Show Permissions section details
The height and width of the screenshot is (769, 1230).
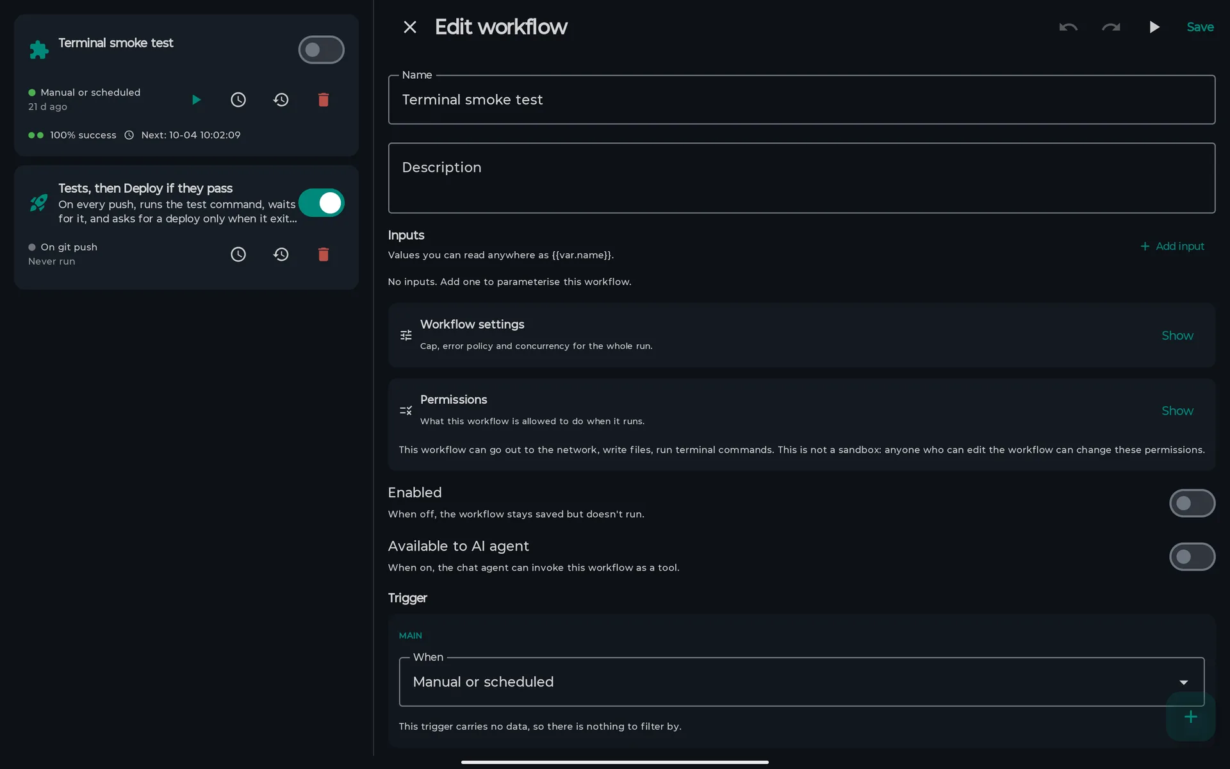pos(1177,411)
